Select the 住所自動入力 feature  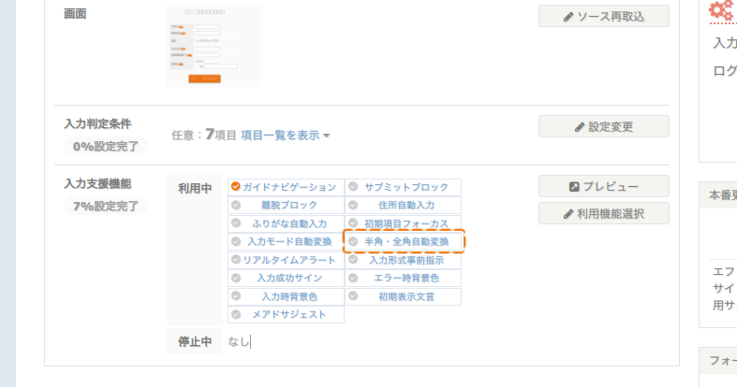pos(403,205)
